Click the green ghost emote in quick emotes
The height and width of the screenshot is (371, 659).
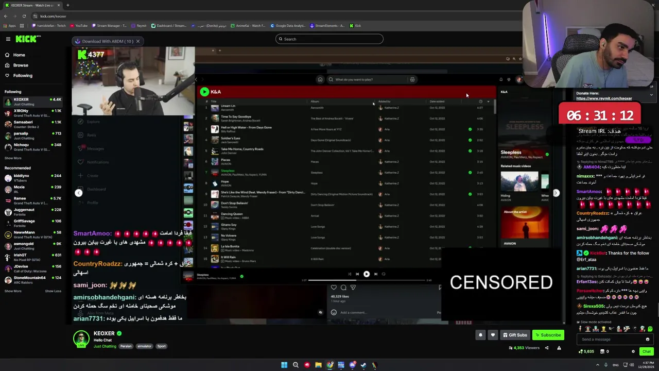(x=650, y=329)
